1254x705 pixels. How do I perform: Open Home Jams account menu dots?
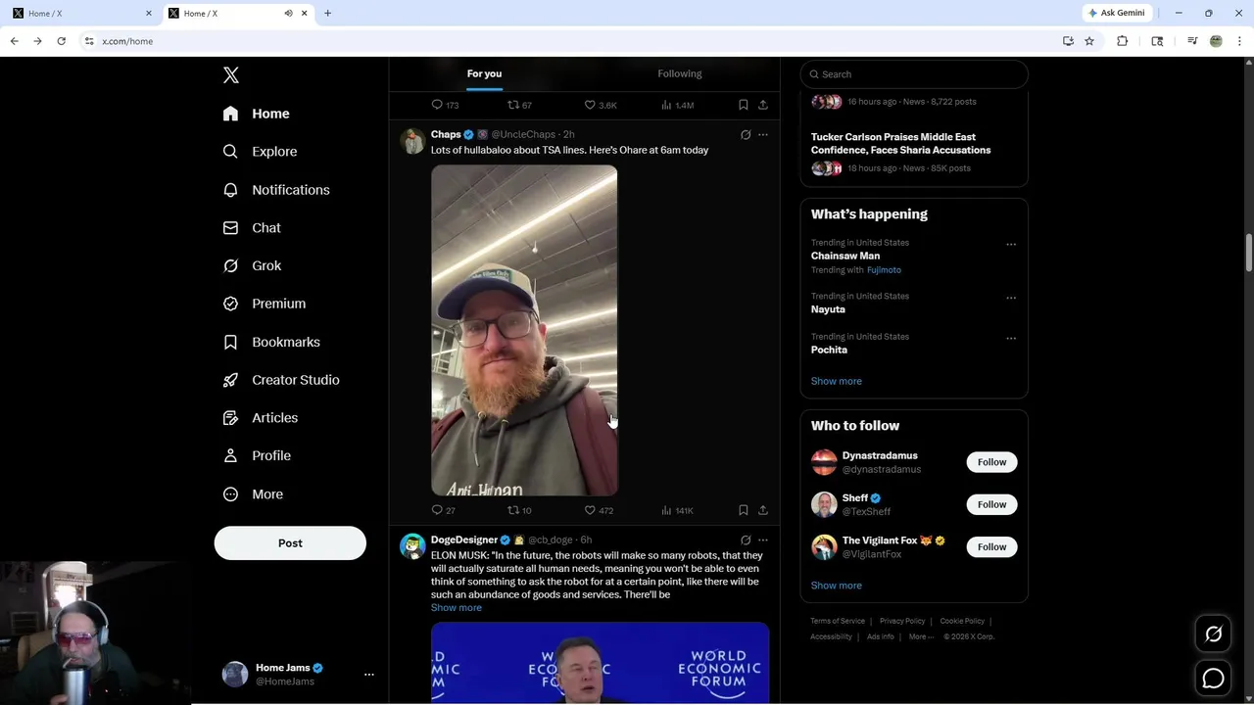369,675
